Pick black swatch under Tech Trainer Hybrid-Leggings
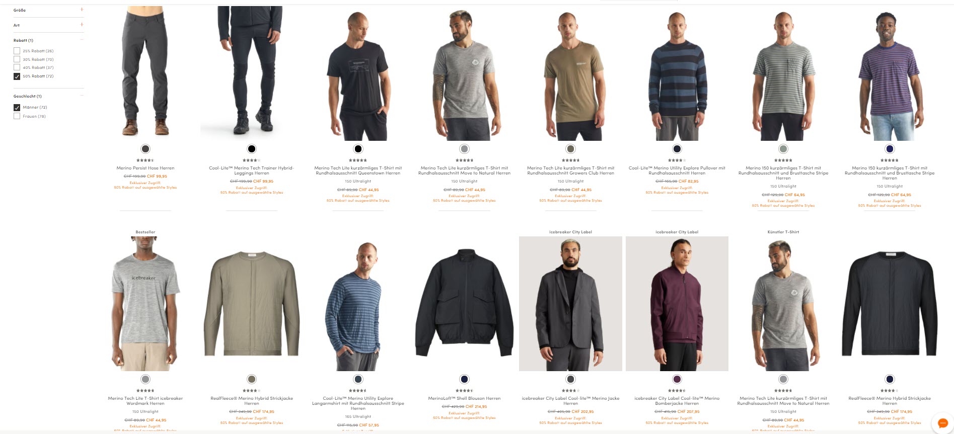This screenshot has width=954, height=434. [x=252, y=149]
